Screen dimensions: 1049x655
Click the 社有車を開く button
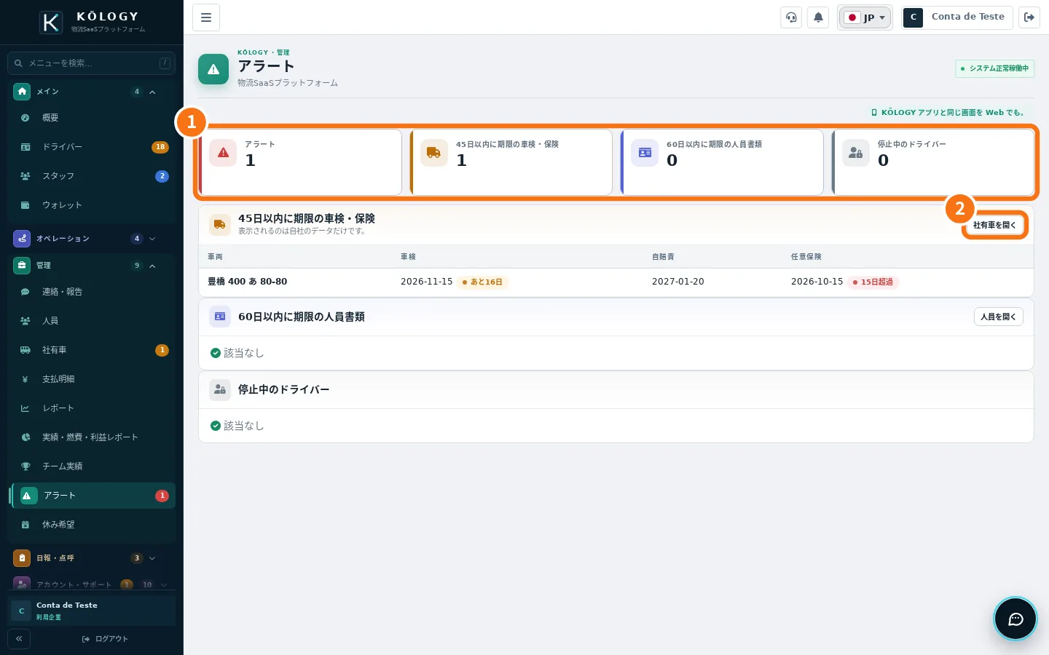pyautogui.click(x=994, y=226)
